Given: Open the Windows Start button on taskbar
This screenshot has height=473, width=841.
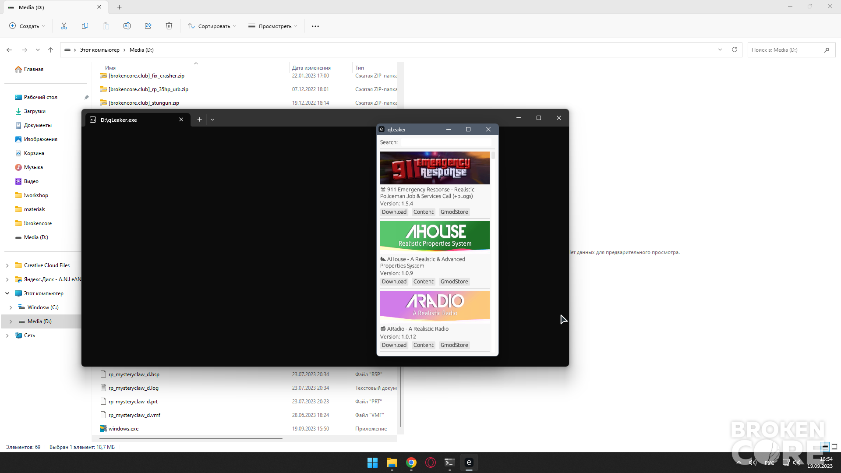Looking at the screenshot, I should [x=372, y=462].
